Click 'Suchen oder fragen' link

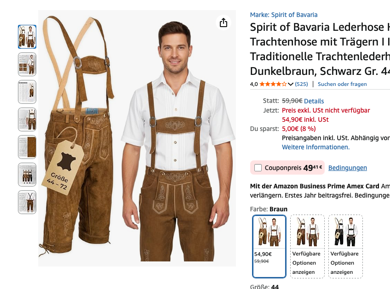[342, 84]
